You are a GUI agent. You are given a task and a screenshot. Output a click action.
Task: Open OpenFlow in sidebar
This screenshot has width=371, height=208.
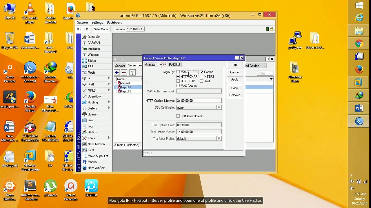pyautogui.click(x=94, y=96)
